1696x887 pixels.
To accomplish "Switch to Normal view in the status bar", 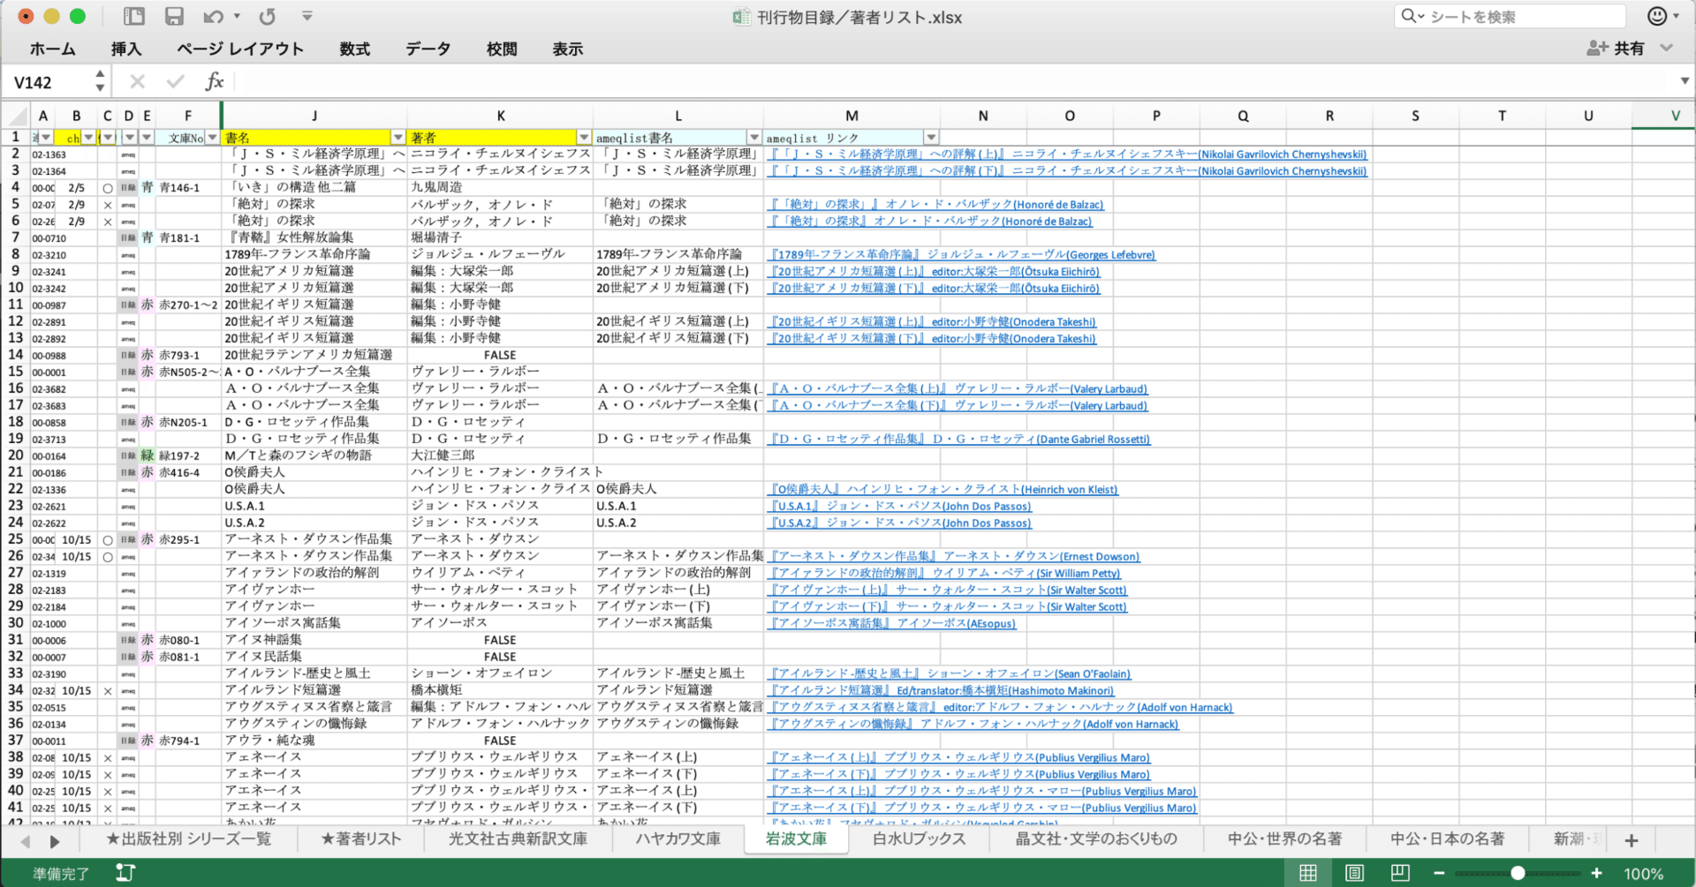I will pos(1308,873).
